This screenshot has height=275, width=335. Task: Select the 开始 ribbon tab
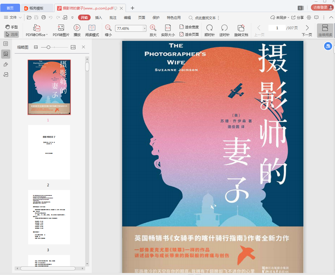[x=84, y=17]
